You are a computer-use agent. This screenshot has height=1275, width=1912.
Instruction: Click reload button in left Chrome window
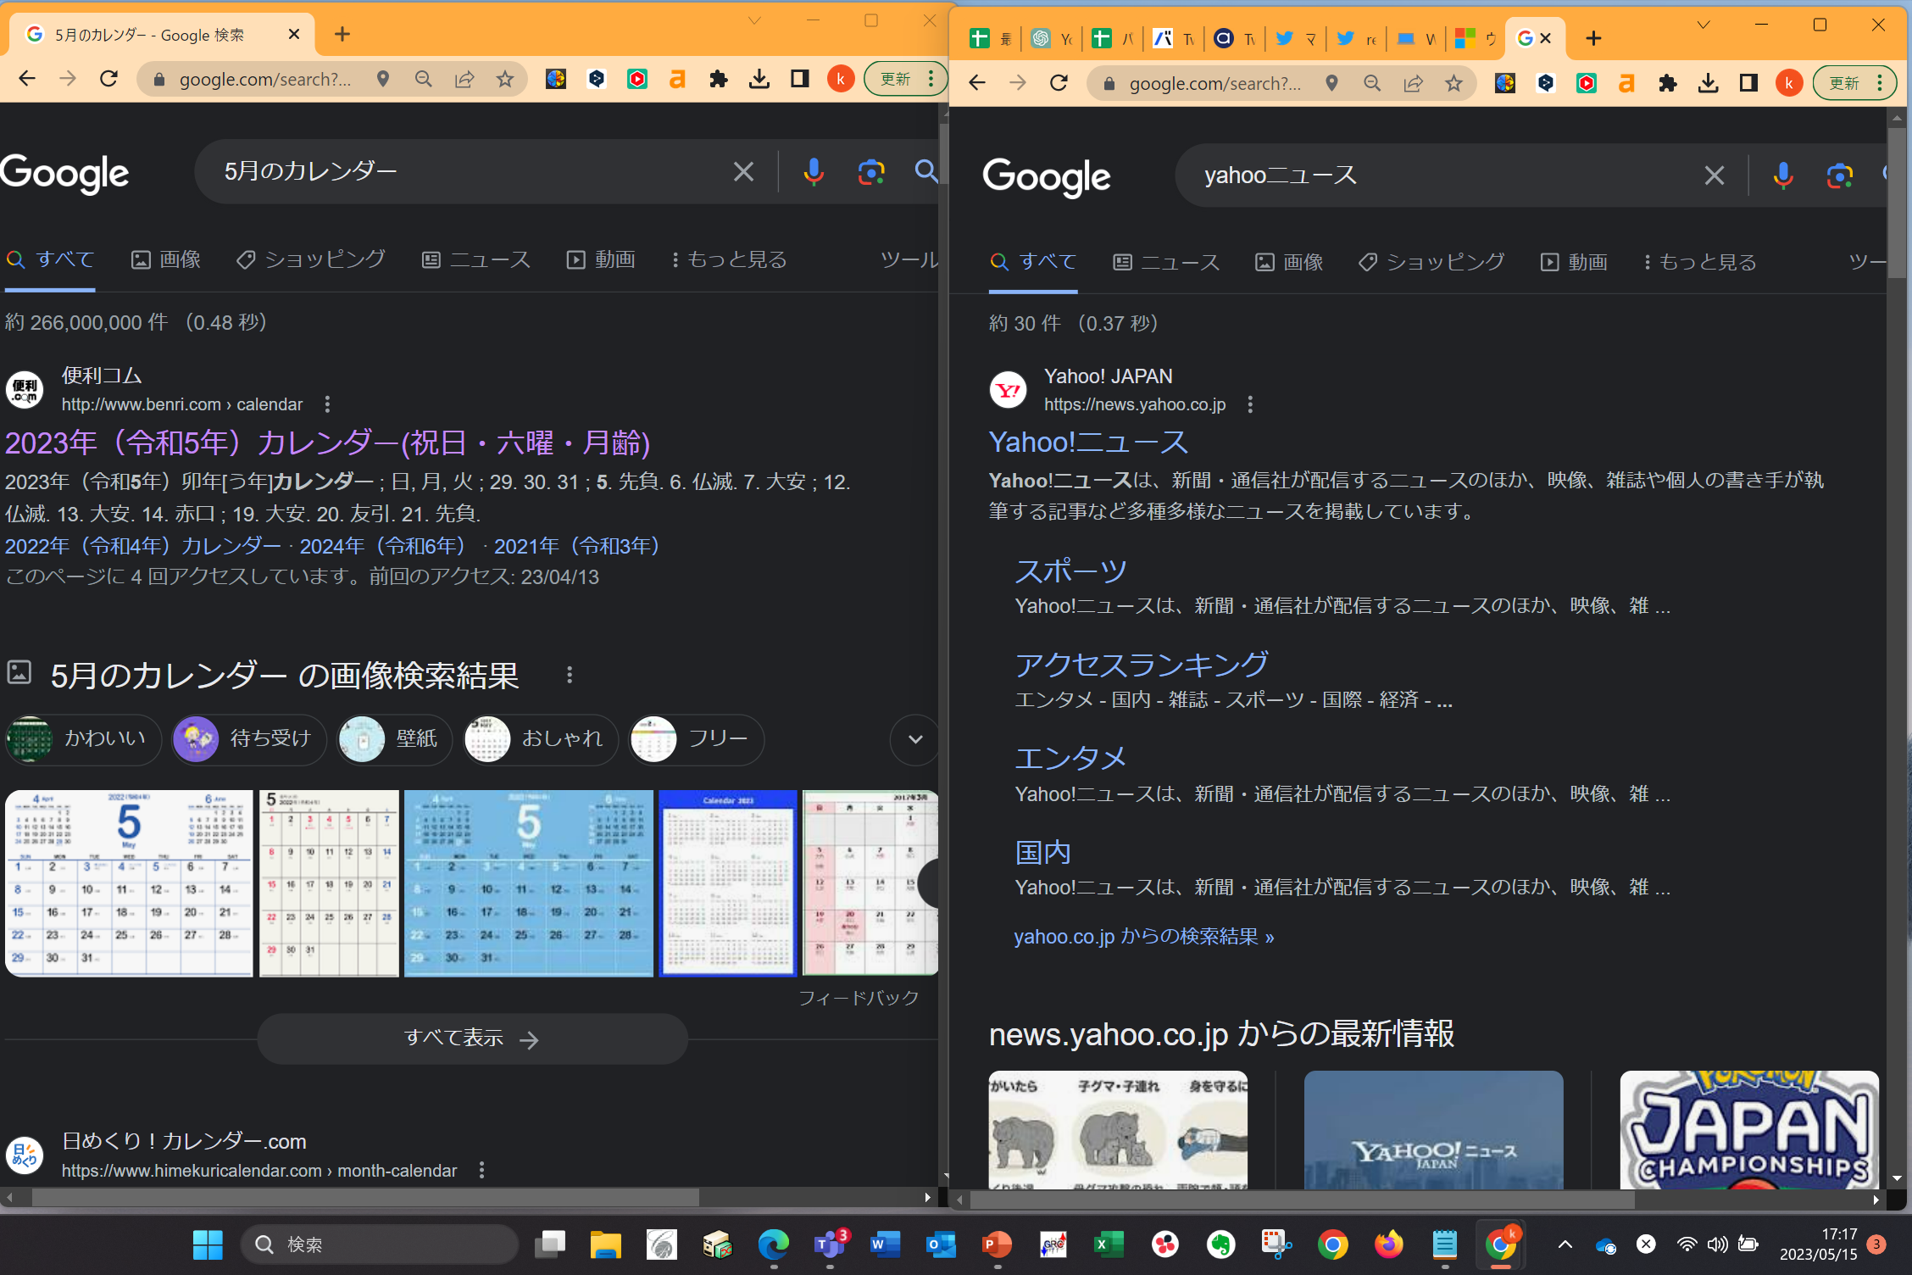[x=108, y=79]
